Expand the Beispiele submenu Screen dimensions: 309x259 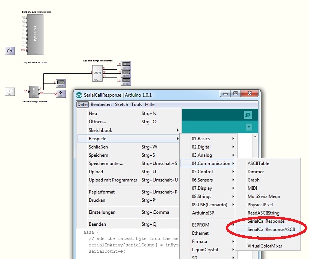pyautogui.click(x=128, y=139)
